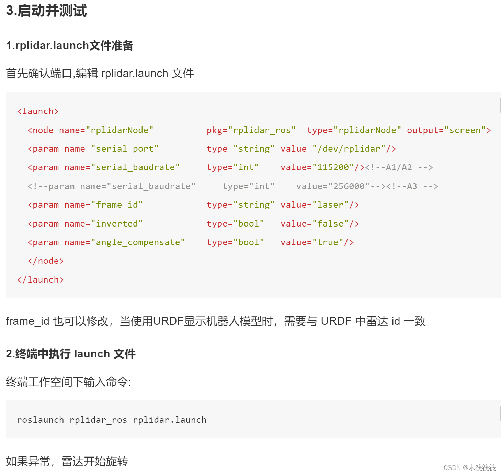The height and width of the screenshot is (474, 501).
Task: Click active param name="serial_baudrate" line
Action: coord(230,167)
